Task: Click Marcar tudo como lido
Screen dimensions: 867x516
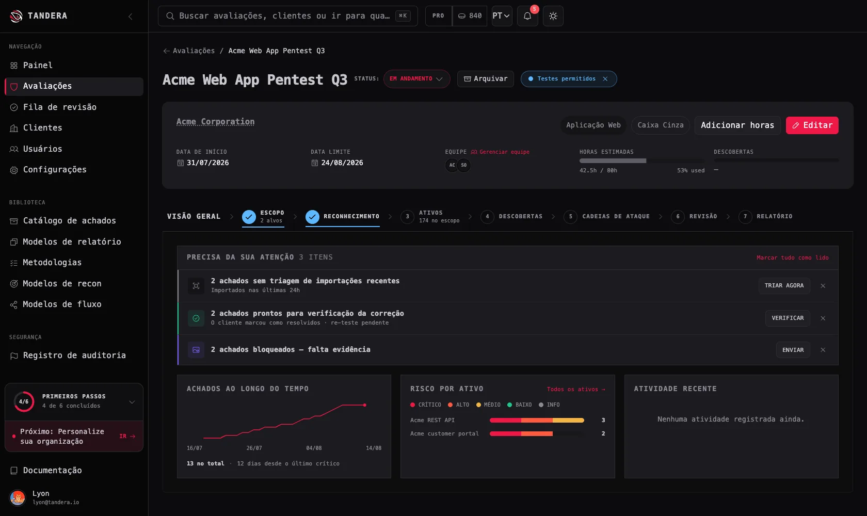Action: click(793, 257)
